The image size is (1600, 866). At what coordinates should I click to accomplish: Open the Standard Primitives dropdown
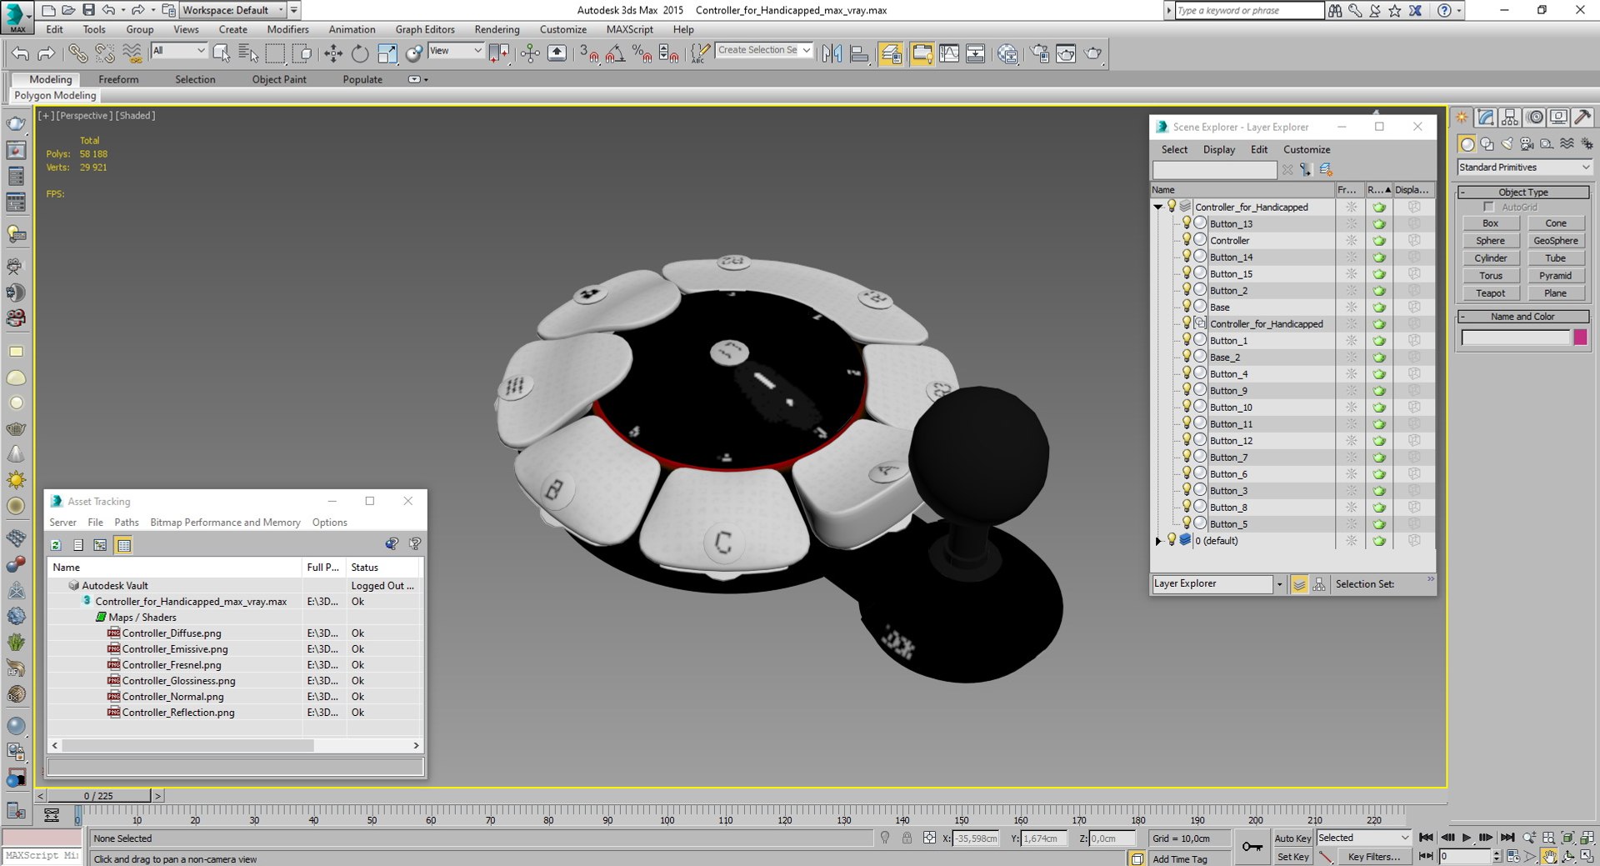pyautogui.click(x=1524, y=168)
